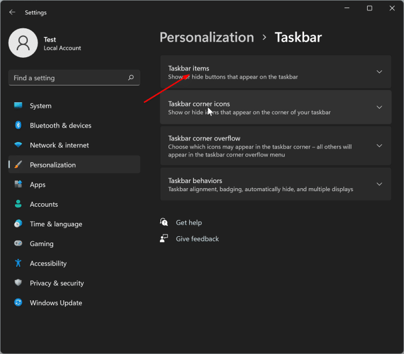Click the Test account name
Image resolution: width=404 pixels, height=354 pixels.
click(x=50, y=39)
